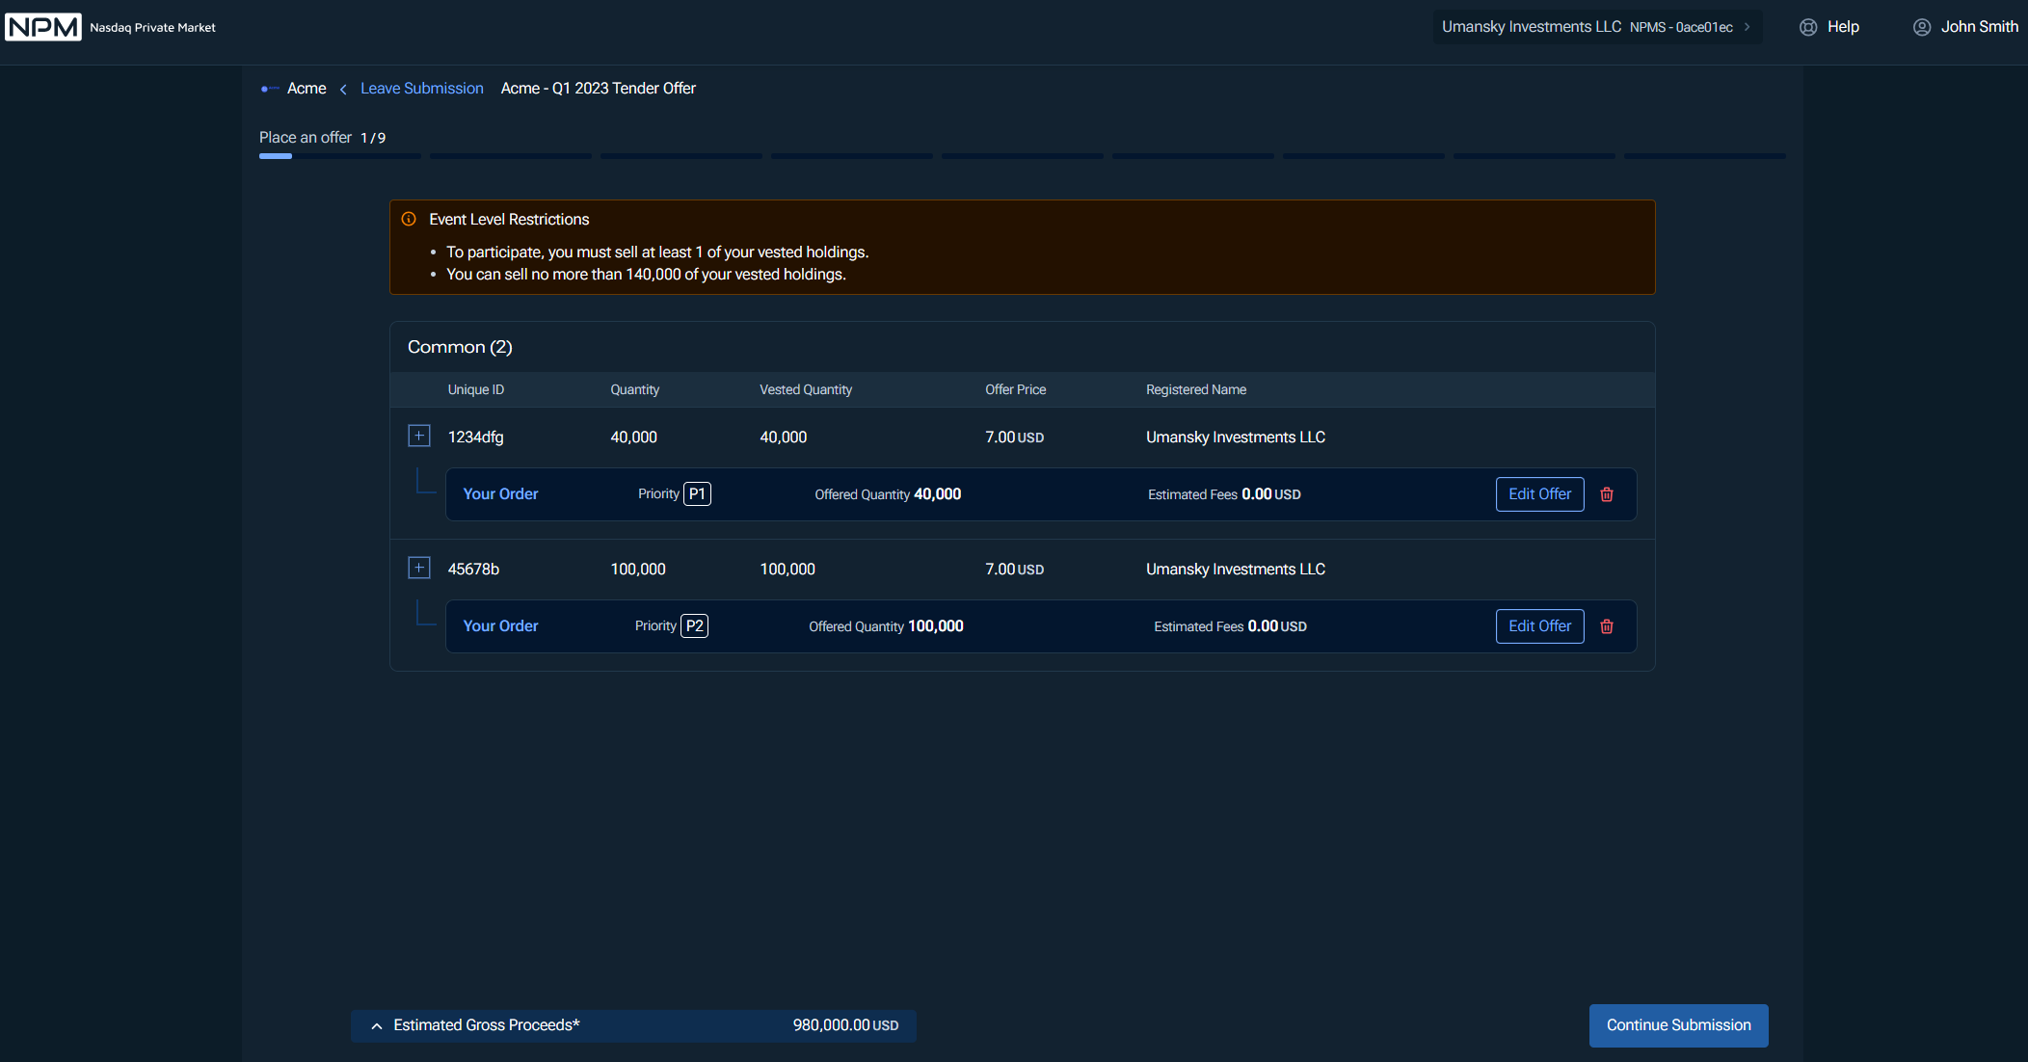Click the 1234dfg unique ID cell

click(475, 438)
